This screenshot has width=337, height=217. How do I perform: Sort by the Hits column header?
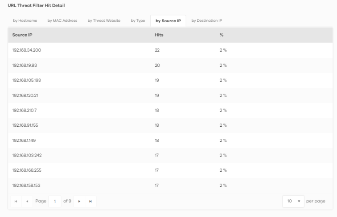coord(159,35)
